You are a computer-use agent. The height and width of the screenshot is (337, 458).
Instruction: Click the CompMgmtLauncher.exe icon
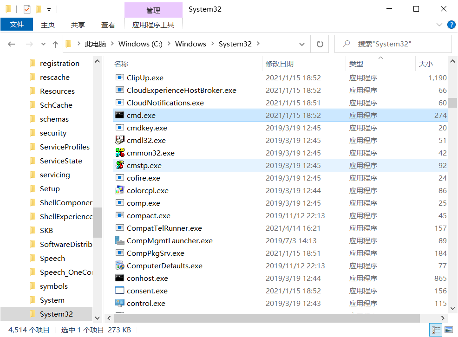[x=119, y=240]
